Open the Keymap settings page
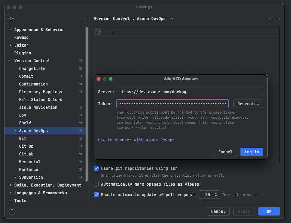This screenshot has height=223, width=291. click(21, 37)
